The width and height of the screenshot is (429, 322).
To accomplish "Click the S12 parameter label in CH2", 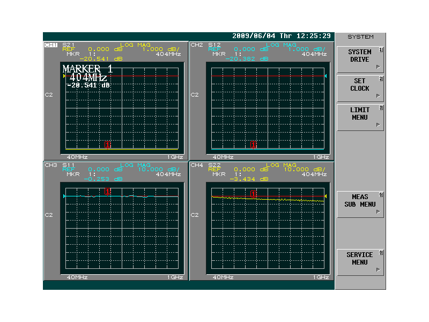I will pos(214,45).
